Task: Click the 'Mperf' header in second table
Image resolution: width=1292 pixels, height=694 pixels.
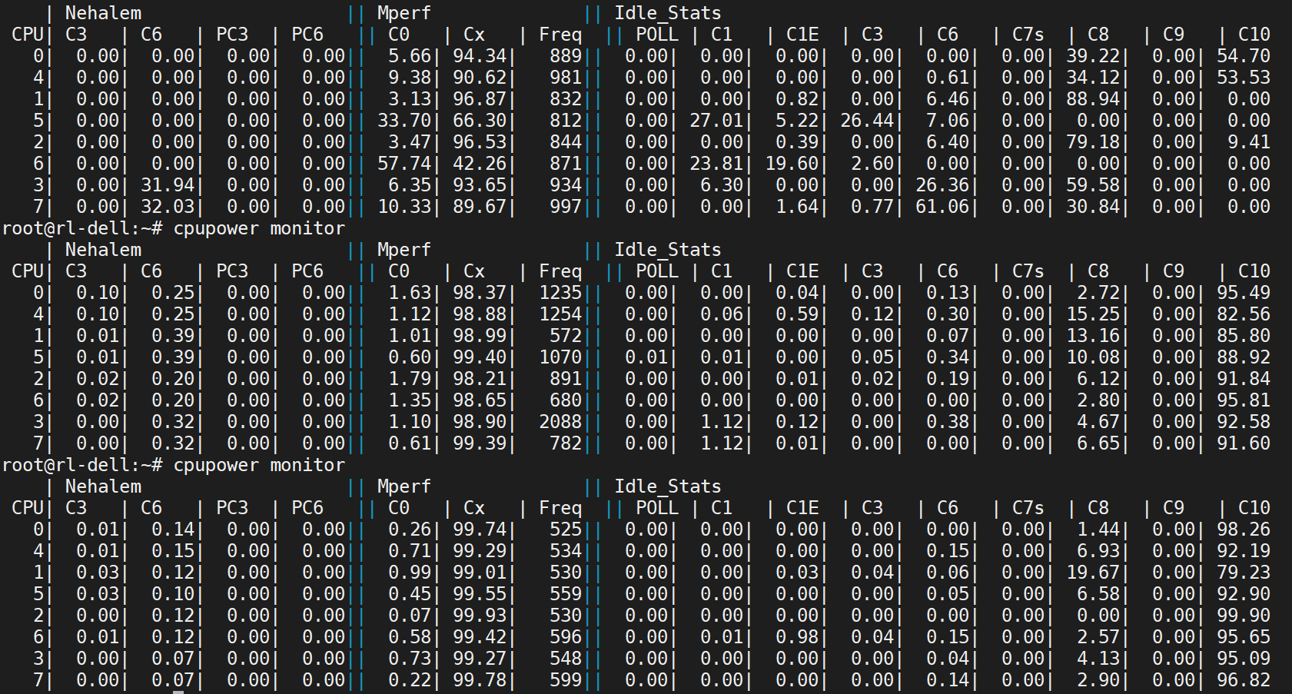Action: (x=404, y=250)
